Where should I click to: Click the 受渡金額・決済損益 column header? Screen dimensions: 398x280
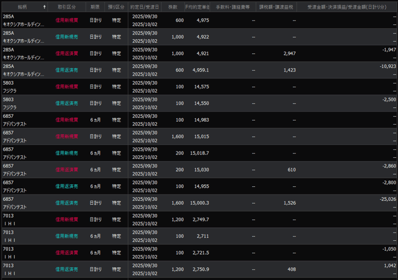tap(347, 7)
